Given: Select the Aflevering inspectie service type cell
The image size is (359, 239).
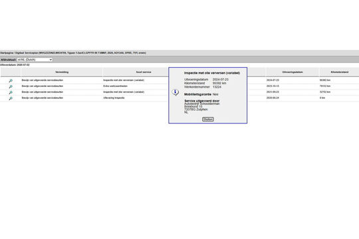Looking at the screenshot, I should 114,98.
